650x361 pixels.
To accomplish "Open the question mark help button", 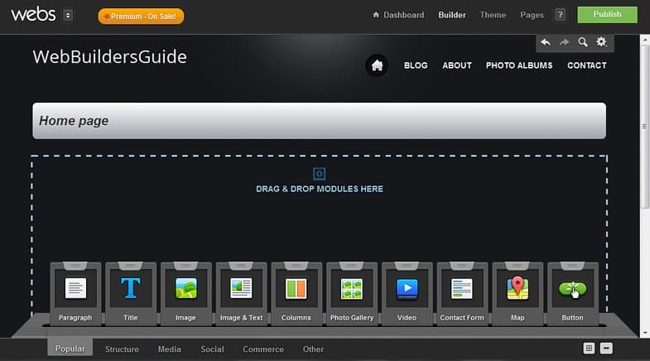I will (x=560, y=15).
